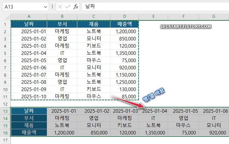This screenshot has height=144, width=229.
Task: Select column F header
Action: (183, 16)
